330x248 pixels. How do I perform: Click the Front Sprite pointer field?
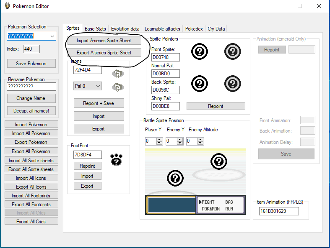[x=165, y=57]
